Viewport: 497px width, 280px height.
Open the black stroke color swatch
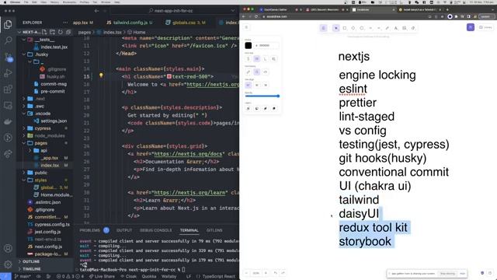pyautogui.click(x=248, y=45)
